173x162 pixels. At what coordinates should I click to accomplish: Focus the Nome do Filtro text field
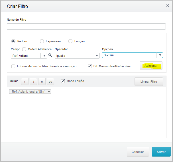tap(86, 26)
